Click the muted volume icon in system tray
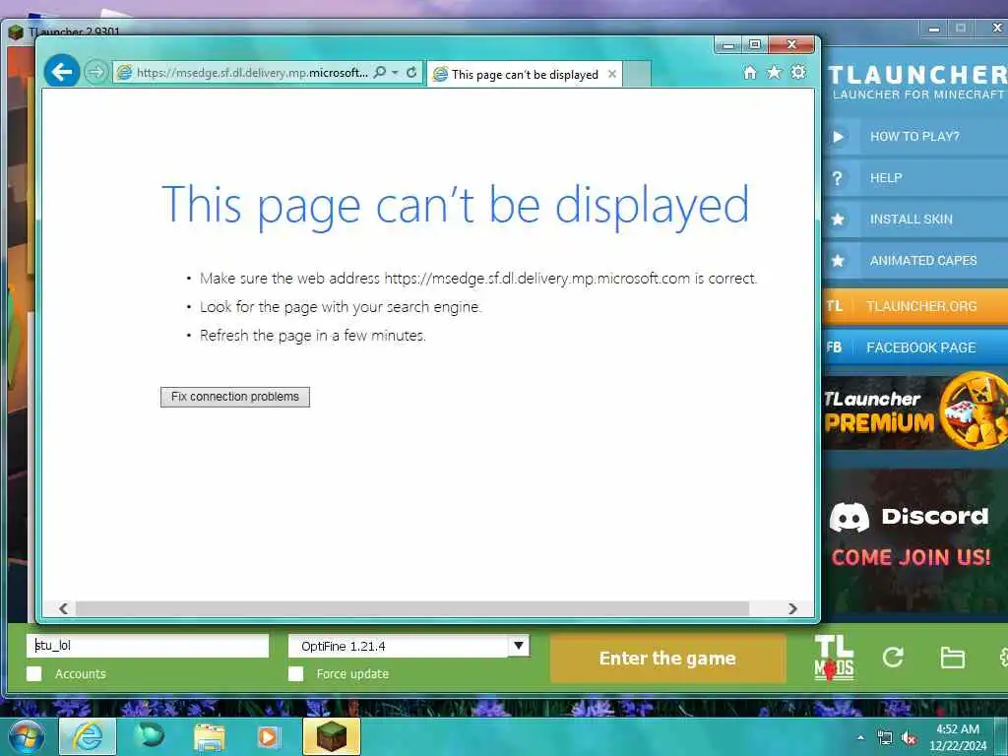Screen dimensions: 1008x756 [x=909, y=738]
